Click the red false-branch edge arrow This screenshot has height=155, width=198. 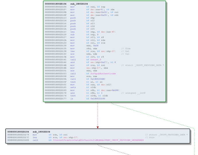[98, 126]
